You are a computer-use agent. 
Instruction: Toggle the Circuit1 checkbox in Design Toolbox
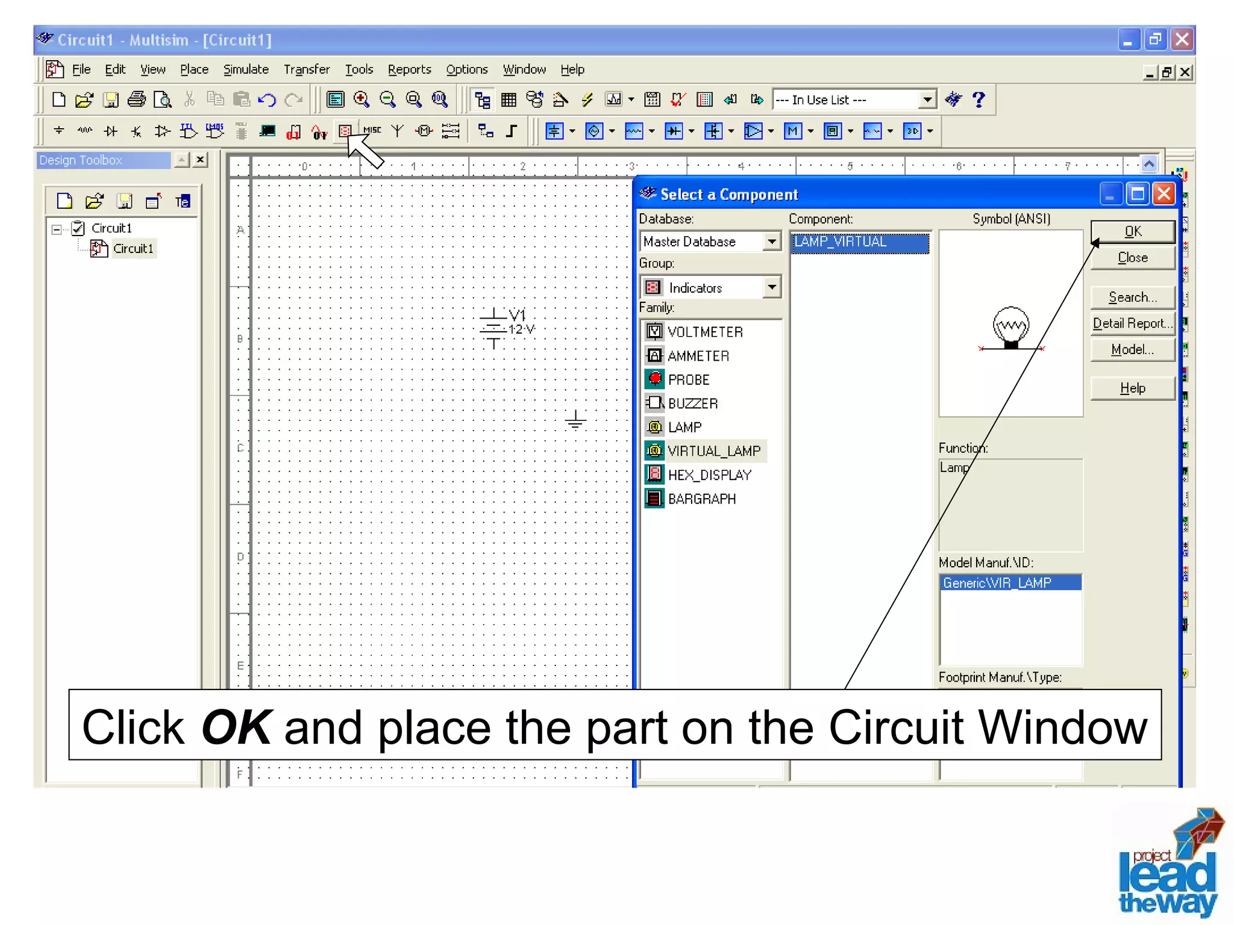(x=78, y=228)
